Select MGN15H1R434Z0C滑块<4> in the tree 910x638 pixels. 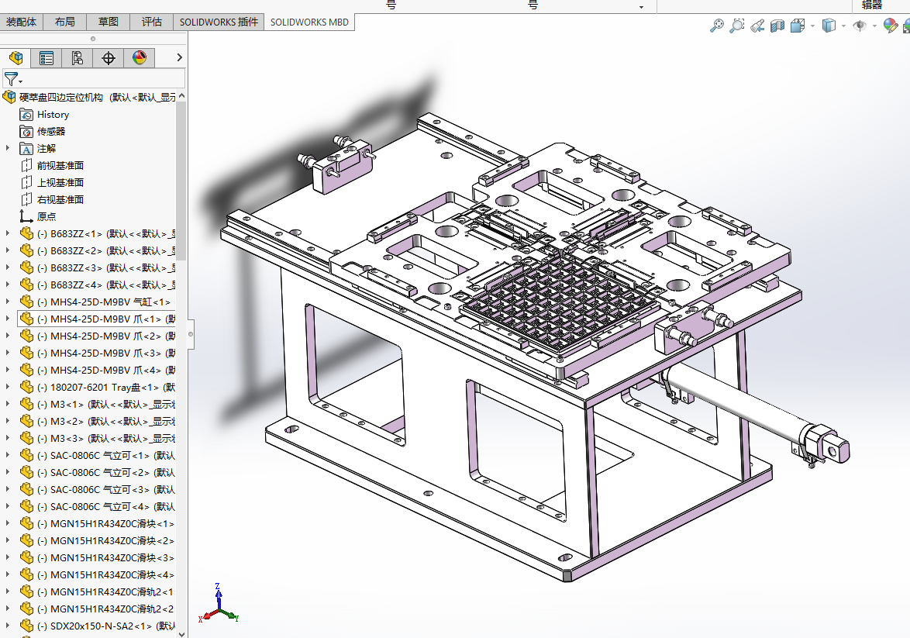pos(96,574)
